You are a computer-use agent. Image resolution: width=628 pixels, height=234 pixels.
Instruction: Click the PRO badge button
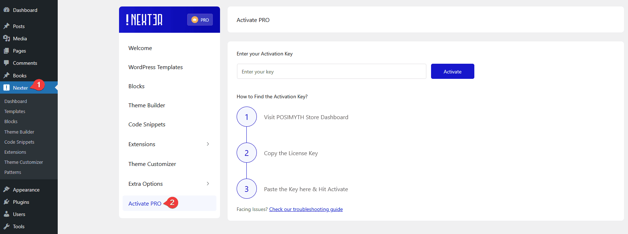(200, 20)
